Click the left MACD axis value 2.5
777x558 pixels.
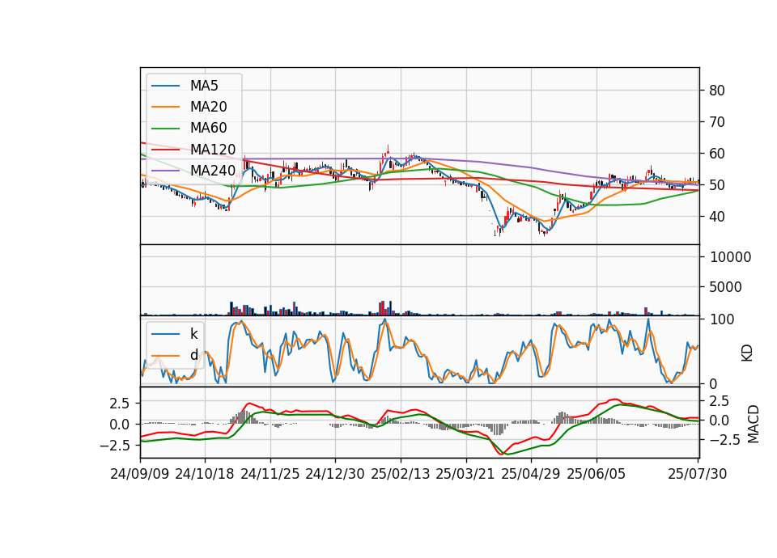[x=120, y=404]
